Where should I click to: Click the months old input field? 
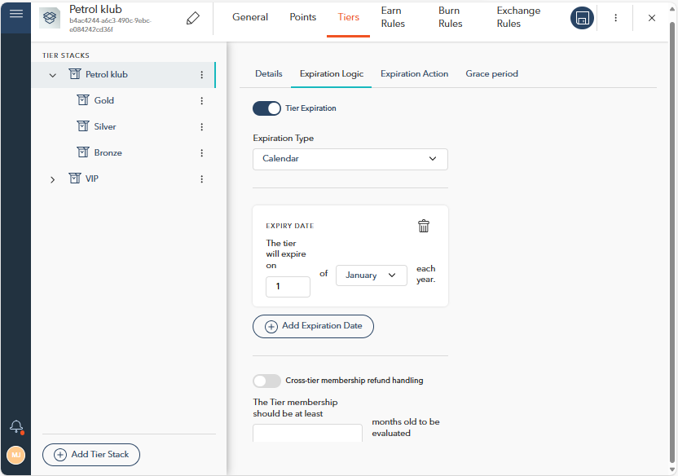307,433
